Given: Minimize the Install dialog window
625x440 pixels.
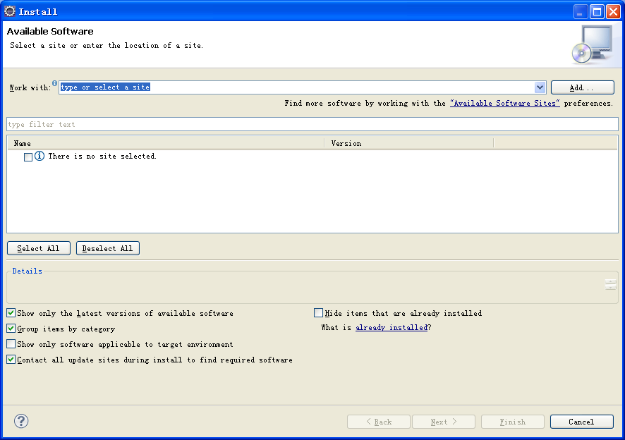Looking at the screenshot, I should click(x=581, y=11).
